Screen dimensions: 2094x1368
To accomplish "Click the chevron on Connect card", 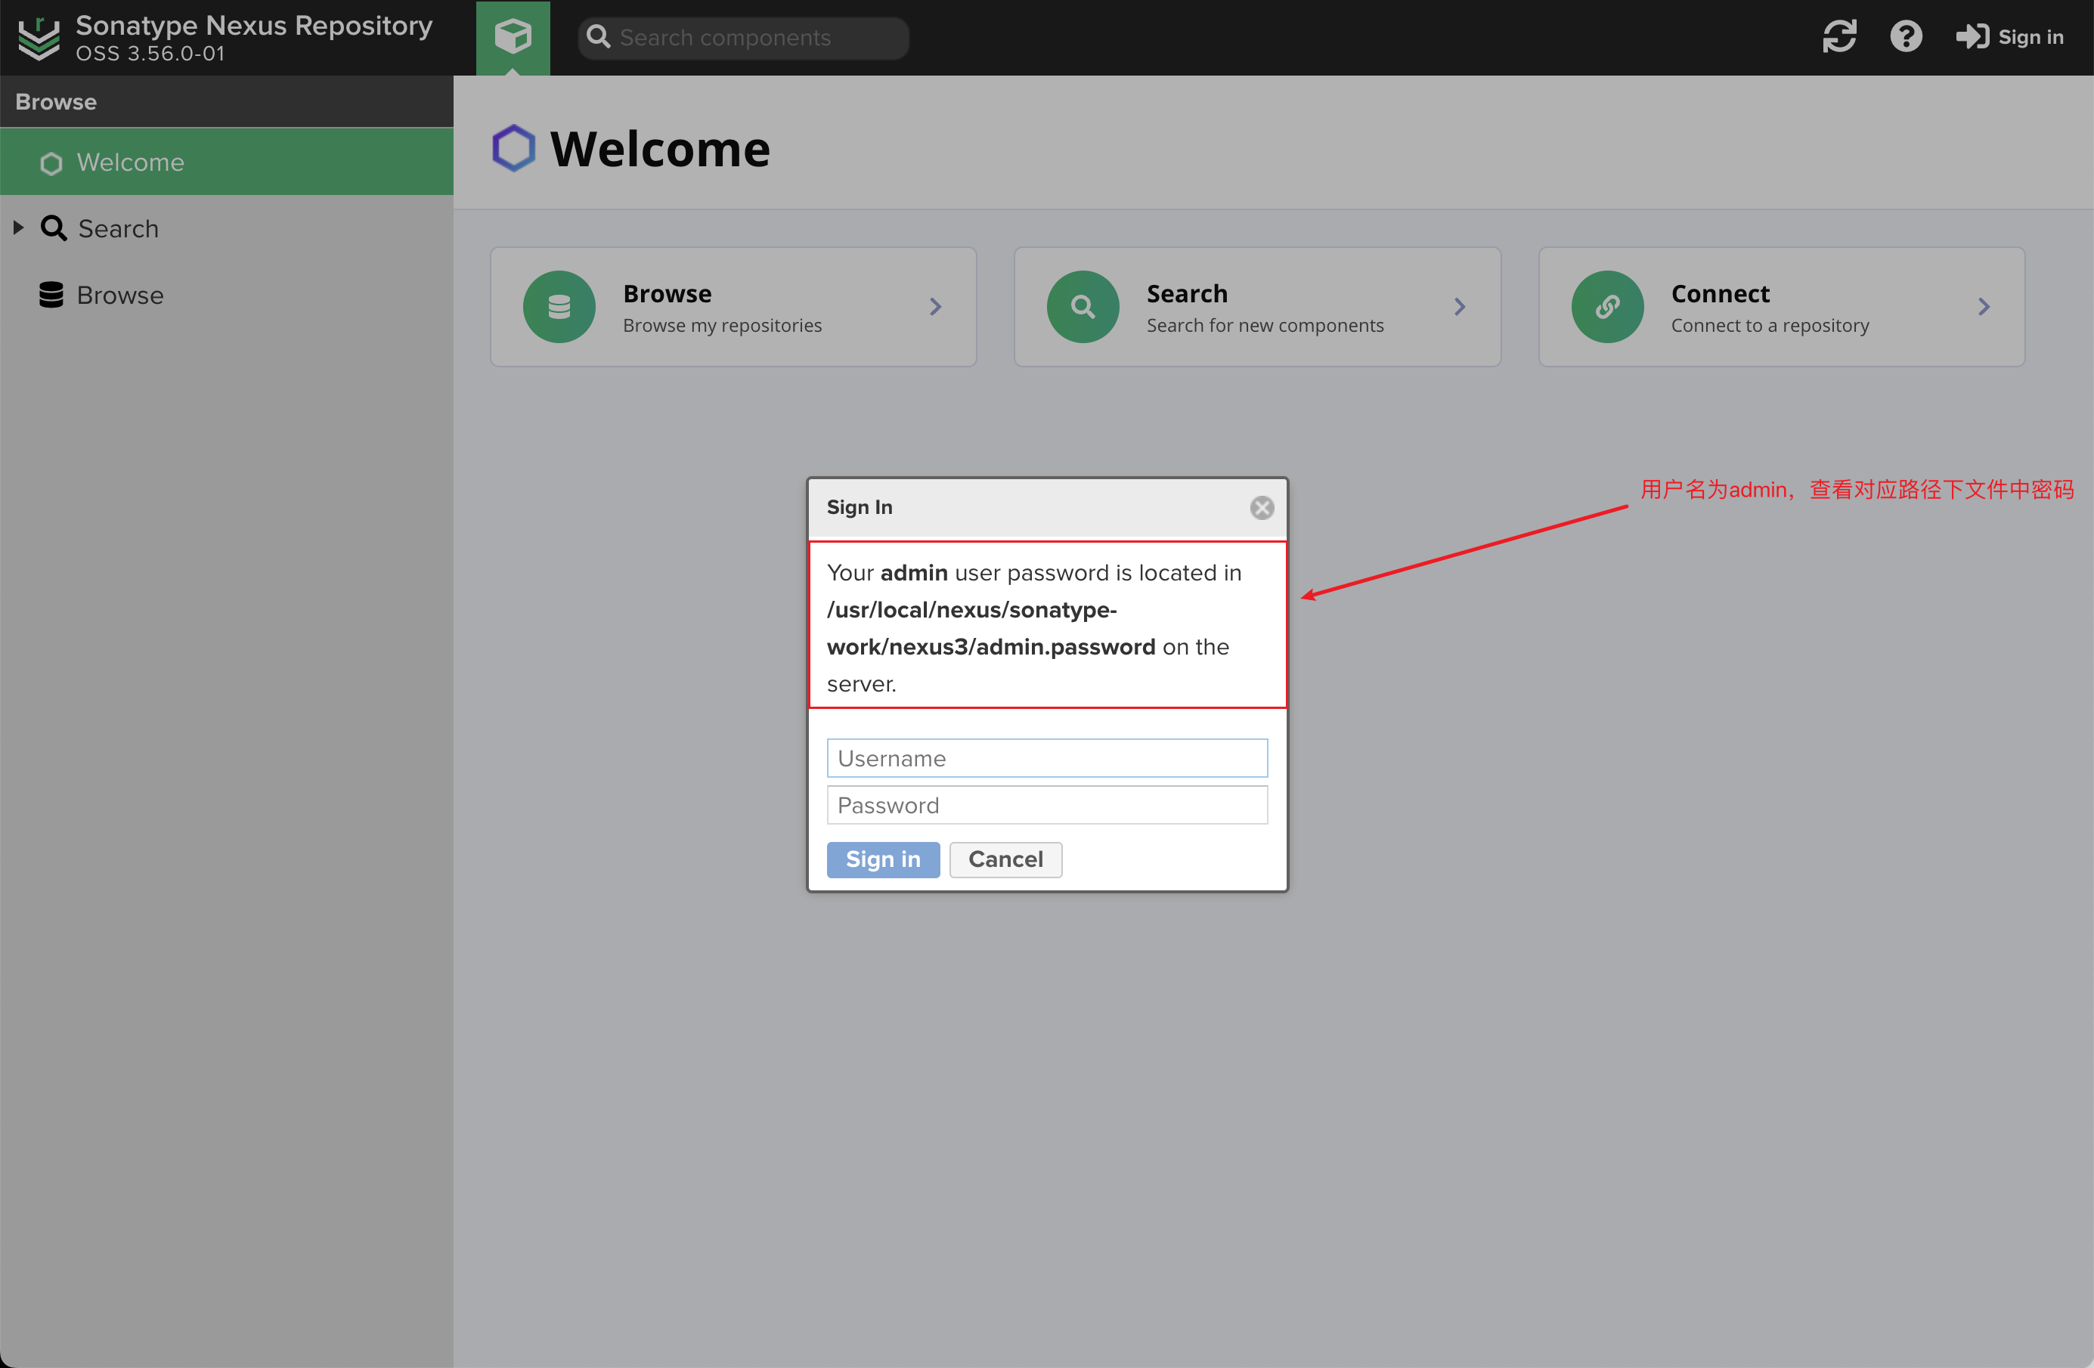I will click(1983, 307).
